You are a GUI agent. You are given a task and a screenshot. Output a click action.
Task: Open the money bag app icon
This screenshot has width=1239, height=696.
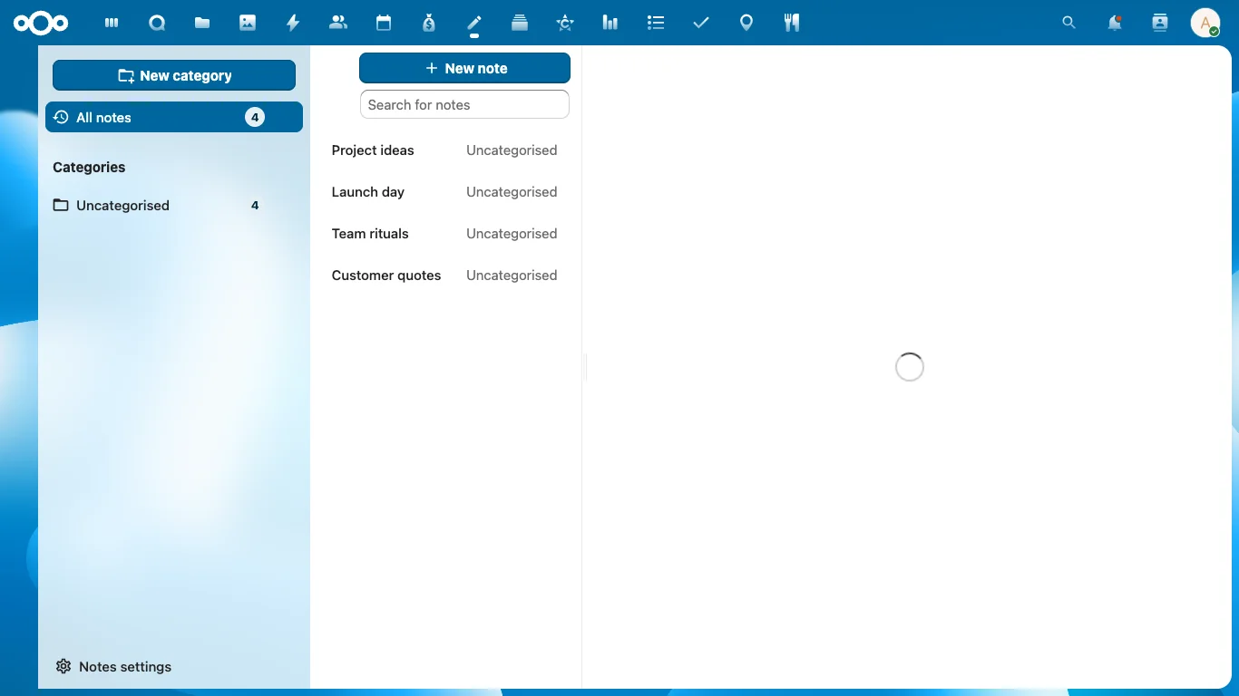click(429, 23)
